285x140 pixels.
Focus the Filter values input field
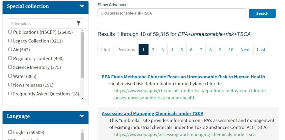(40, 23)
